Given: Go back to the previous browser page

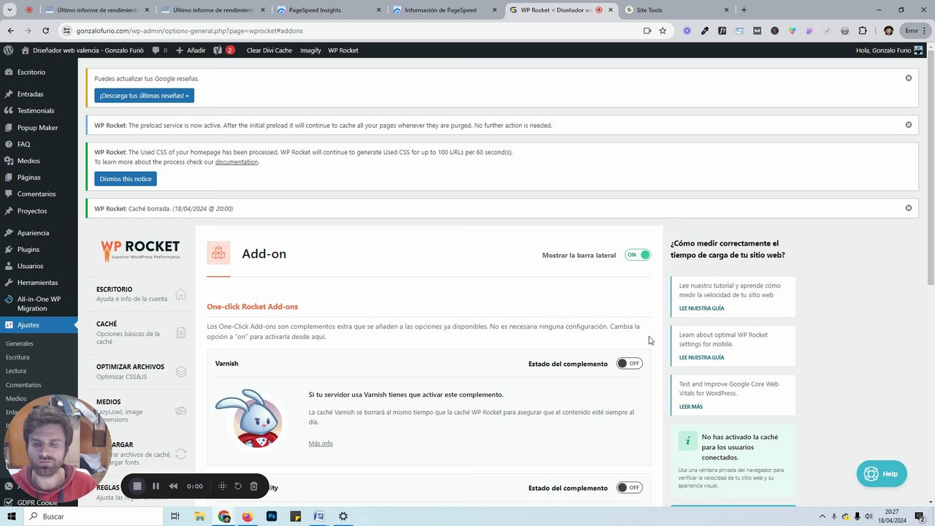Looking at the screenshot, I should click(11, 31).
